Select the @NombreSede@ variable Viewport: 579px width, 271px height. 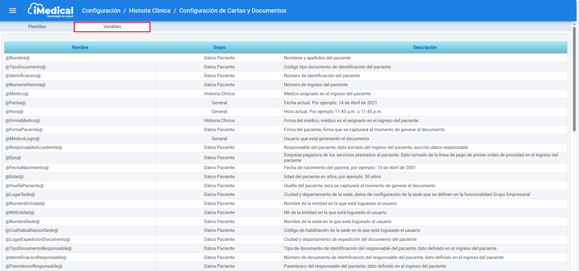(23, 222)
